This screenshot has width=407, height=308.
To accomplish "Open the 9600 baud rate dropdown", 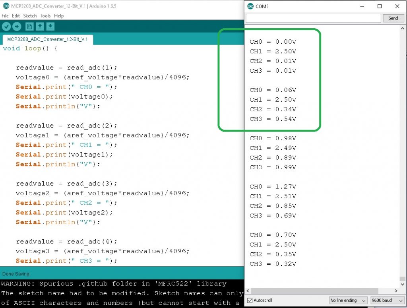I will 388,300.
